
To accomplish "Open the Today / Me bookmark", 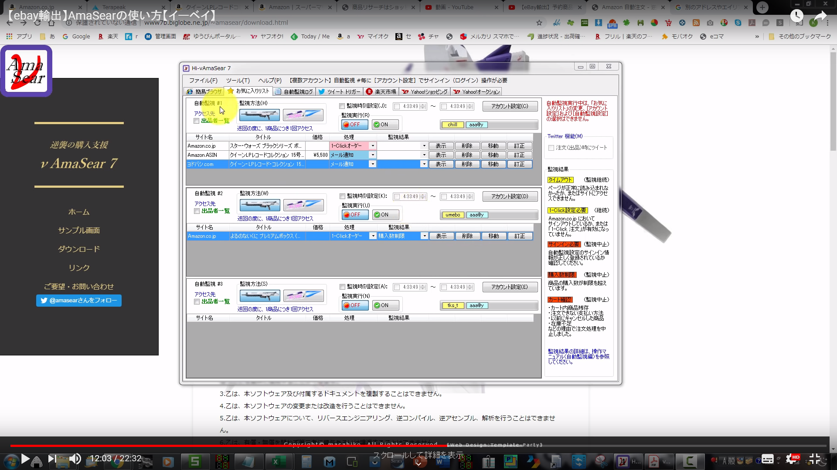I will tap(310, 37).
